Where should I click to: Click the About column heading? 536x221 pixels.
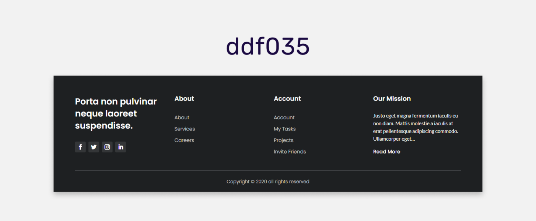pos(184,98)
